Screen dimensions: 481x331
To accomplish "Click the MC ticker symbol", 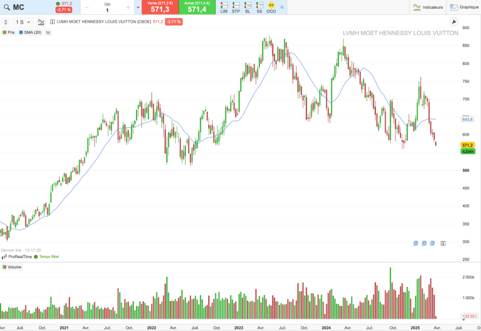I will (x=18, y=8).
